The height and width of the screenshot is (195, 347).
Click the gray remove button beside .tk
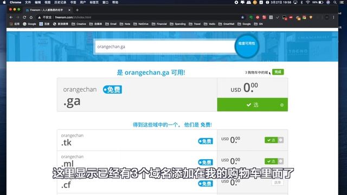281,140
